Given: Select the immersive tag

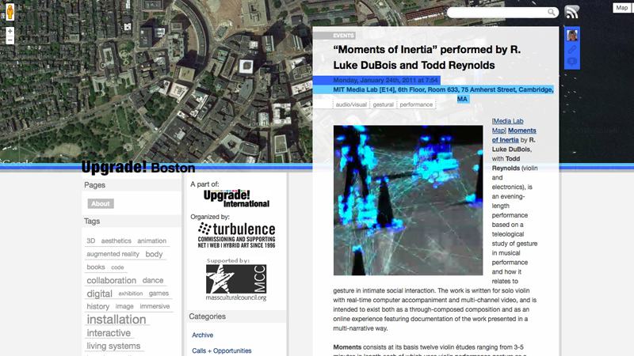Looking at the screenshot, I should (155, 306).
